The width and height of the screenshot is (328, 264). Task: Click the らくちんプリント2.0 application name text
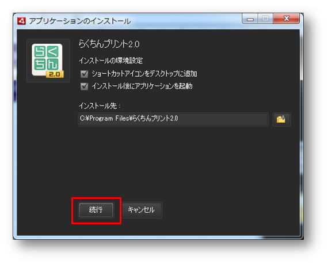(109, 44)
